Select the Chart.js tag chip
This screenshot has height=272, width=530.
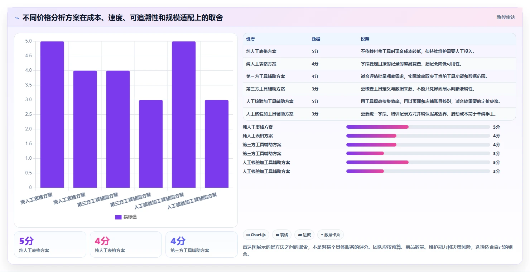click(256, 235)
